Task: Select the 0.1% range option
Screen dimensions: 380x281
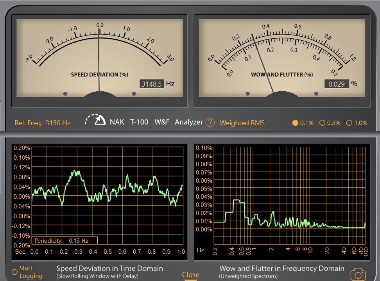Action: coord(295,123)
